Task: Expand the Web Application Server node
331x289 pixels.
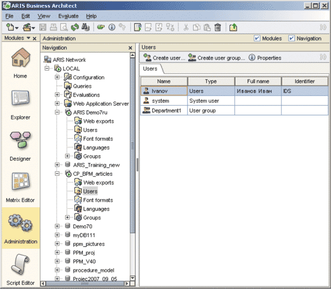Action: pyautogui.click(x=57, y=103)
